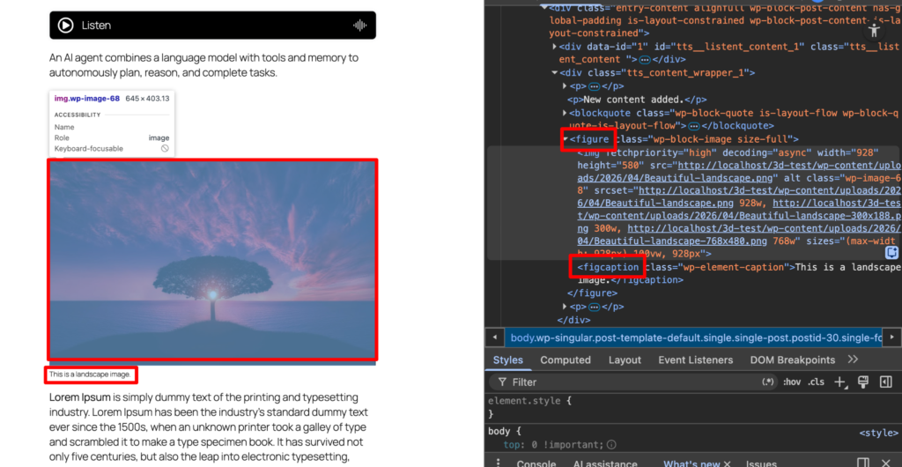Viewport: 902px width, 467px height.
Task: Switch to the Computed tab
Action: (566, 360)
